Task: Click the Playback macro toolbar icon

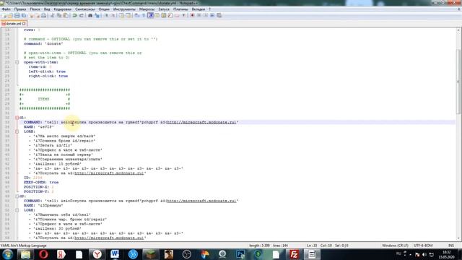Action: click(x=206, y=15)
